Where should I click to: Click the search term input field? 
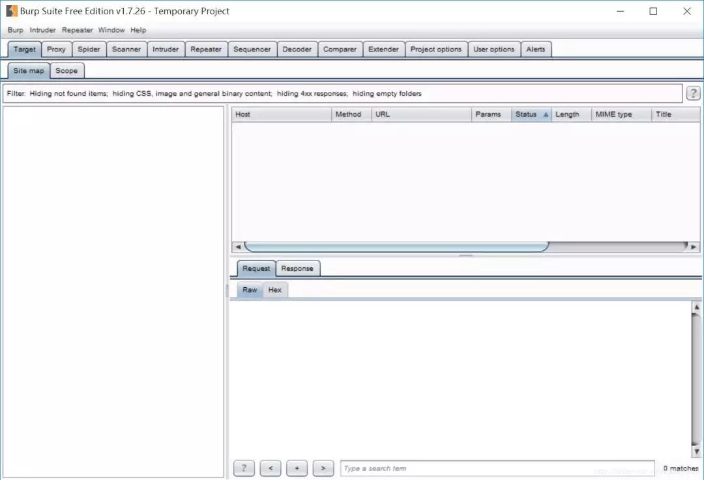[x=497, y=468]
